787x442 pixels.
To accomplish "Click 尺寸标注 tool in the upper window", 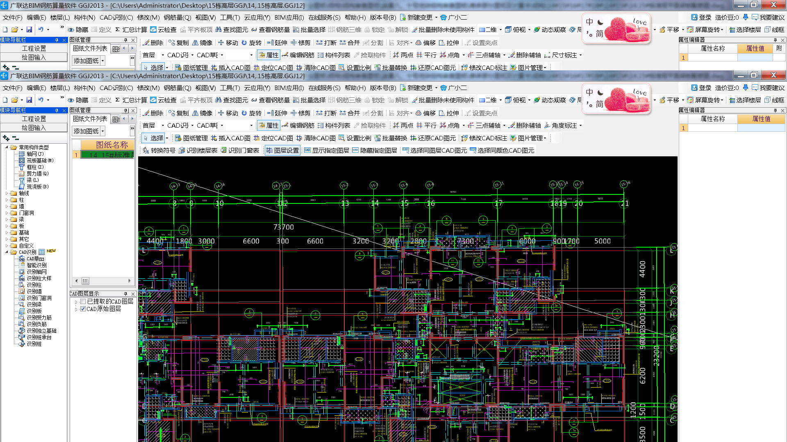I will tap(560, 55).
